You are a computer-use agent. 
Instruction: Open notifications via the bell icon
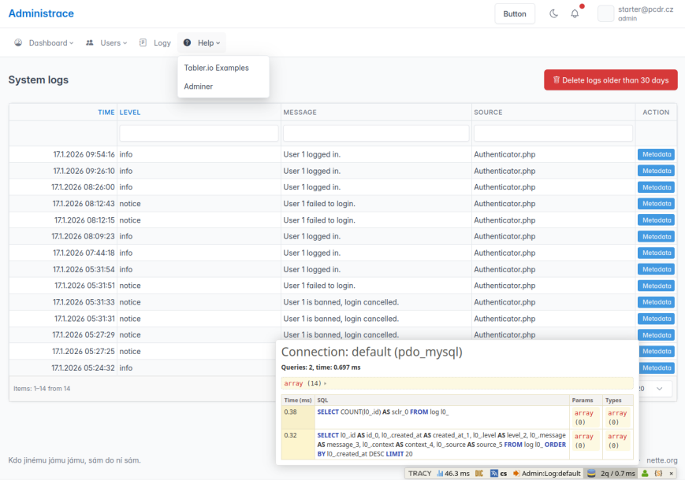click(x=575, y=13)
